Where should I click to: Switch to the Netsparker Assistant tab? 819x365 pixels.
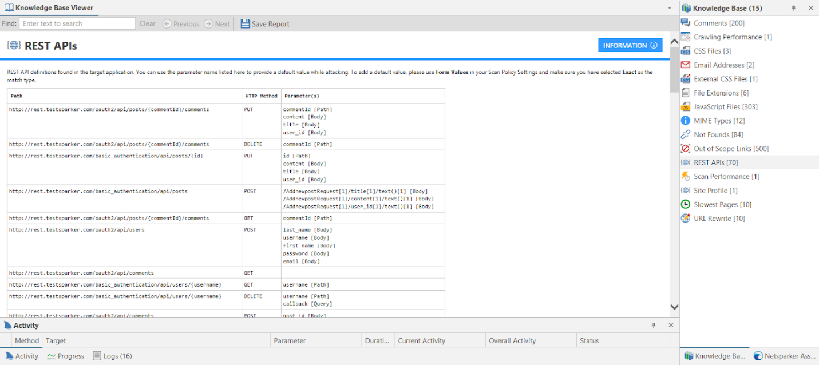pyautogui.click(x=785, y=356)
